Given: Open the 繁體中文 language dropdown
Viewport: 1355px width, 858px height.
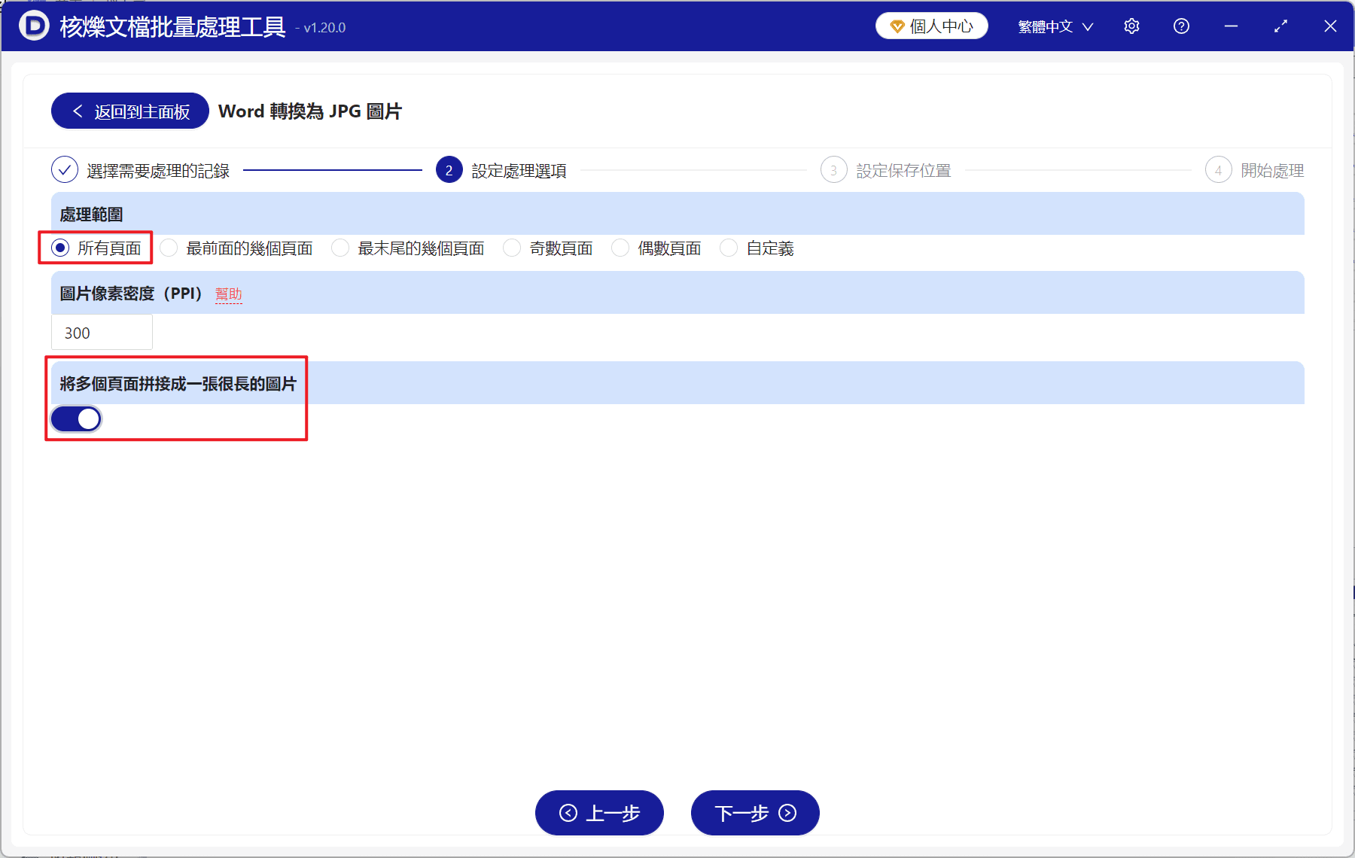Looking at the screenshot, I should (1053, 26).
